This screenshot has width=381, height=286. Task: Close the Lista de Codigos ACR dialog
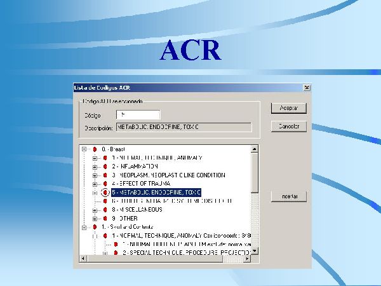(307, 88)
